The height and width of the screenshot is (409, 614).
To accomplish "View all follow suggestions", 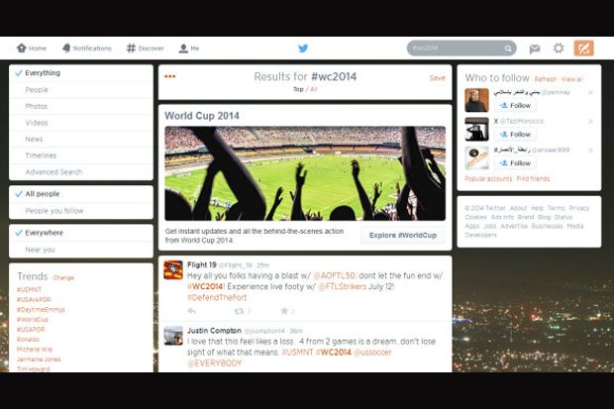I will pos(572,79).
